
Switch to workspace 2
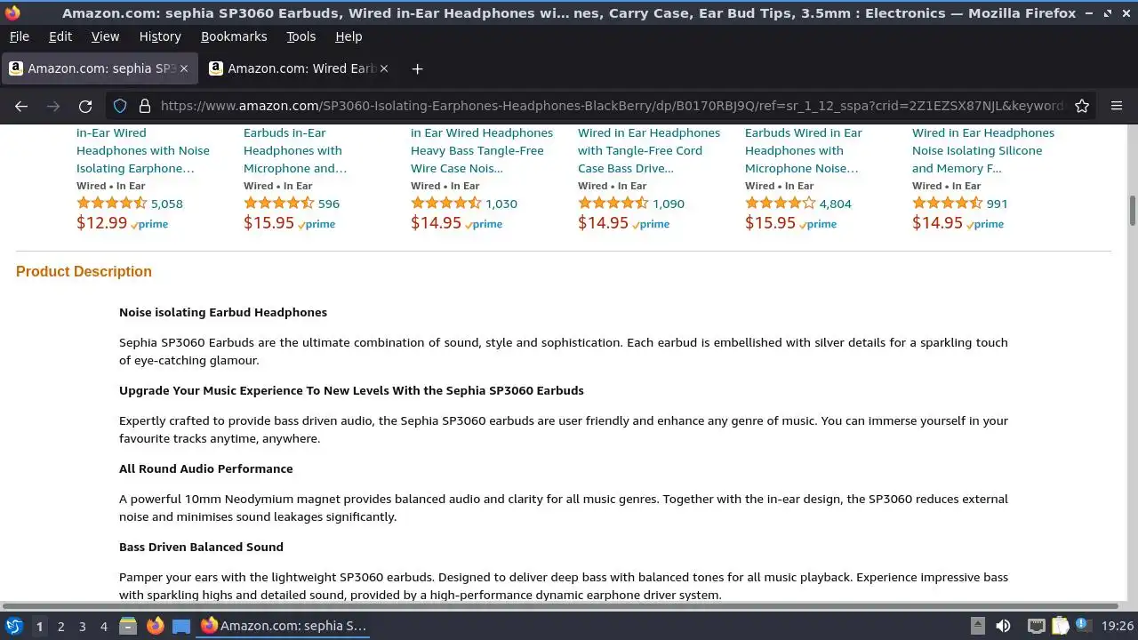(60, 626)
